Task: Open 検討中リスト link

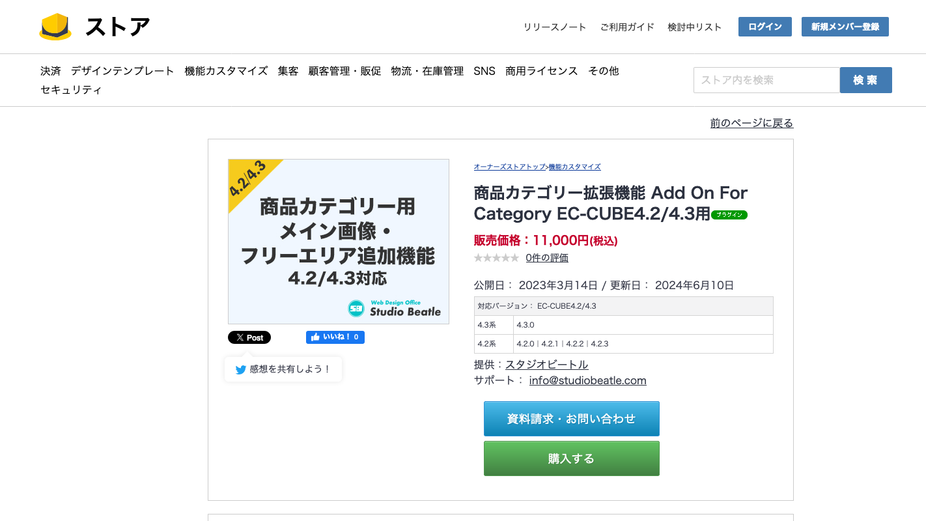Action: [695, 27]
